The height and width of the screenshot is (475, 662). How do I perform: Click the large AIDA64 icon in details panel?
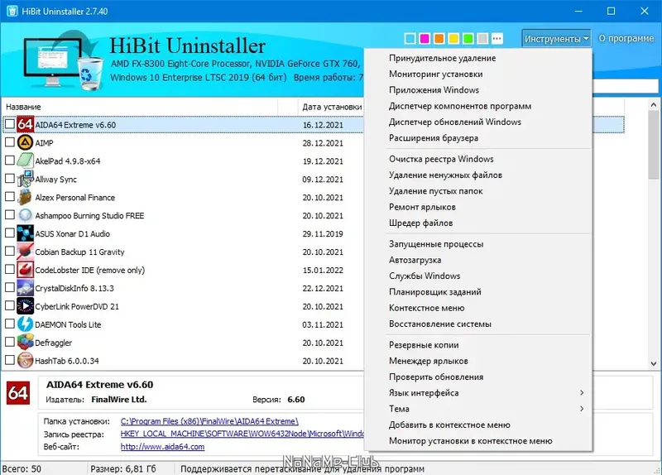pyautogui.click(x=18, y=393)
